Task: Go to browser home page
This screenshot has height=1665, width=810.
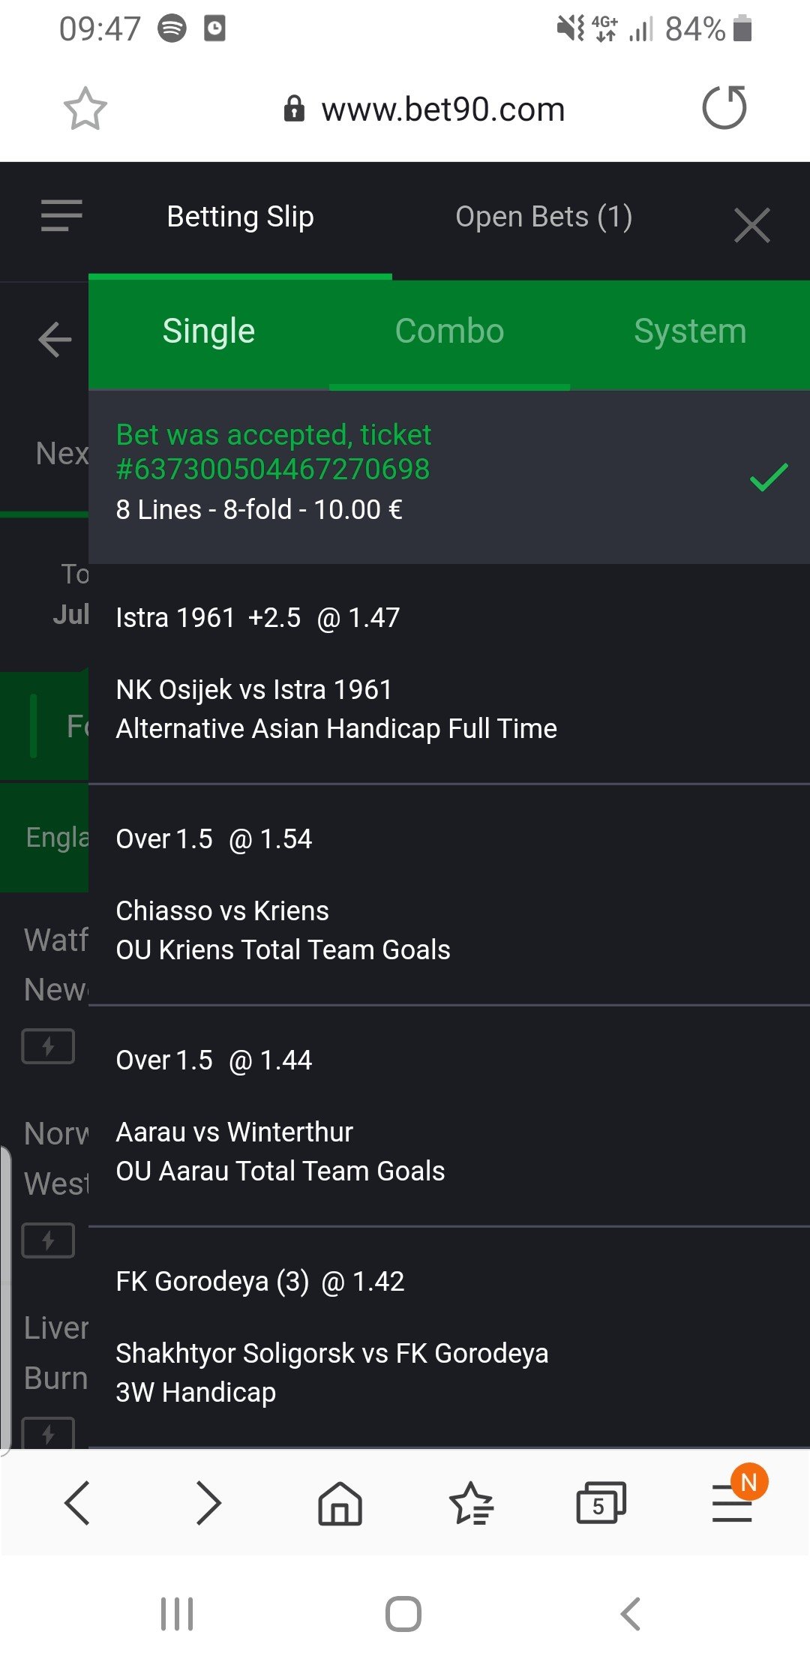Action: tap(340, 1503)
